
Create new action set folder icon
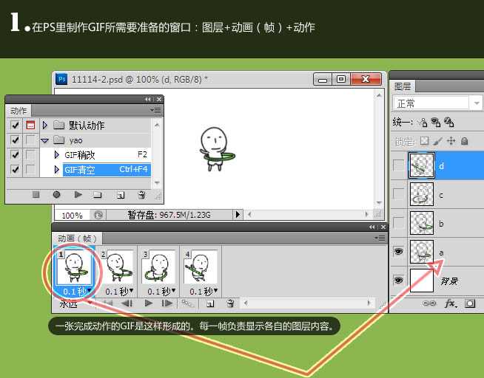(98, 195)
